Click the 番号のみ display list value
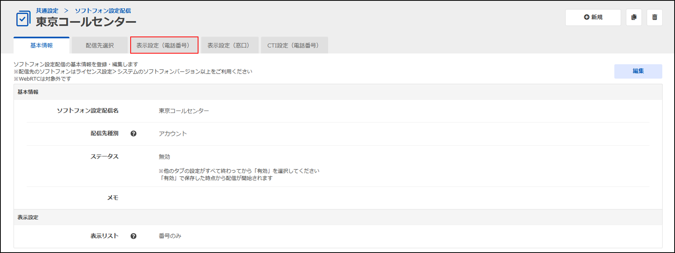The height and width of the screenshot is (253, 675). [x=170, y=236]
